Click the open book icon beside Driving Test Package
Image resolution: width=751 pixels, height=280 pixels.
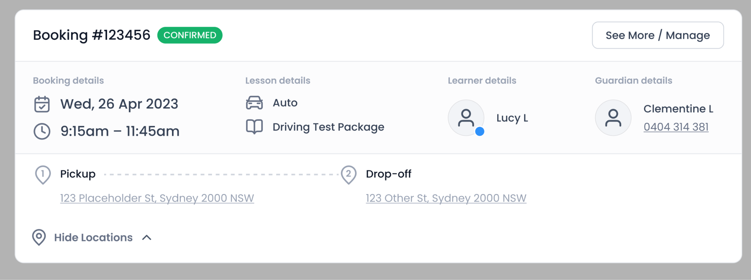[x=254, y=127]
